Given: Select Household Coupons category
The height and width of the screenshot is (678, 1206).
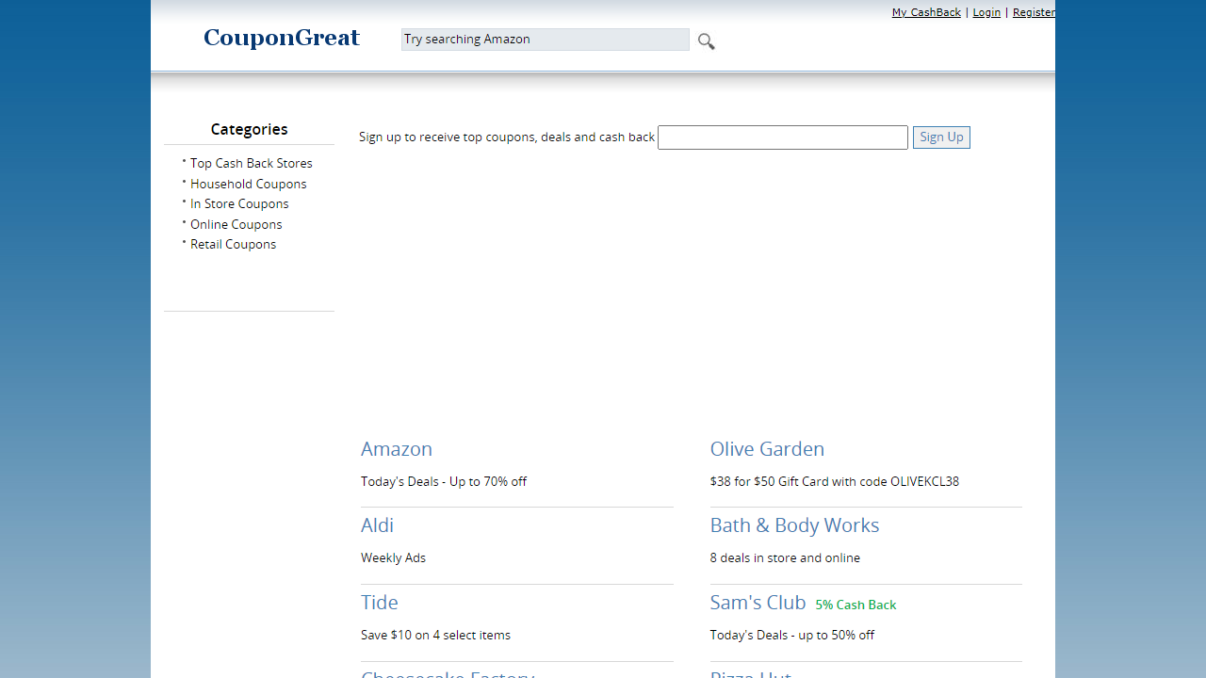Looking at the screenshot, I should point(248,184).
